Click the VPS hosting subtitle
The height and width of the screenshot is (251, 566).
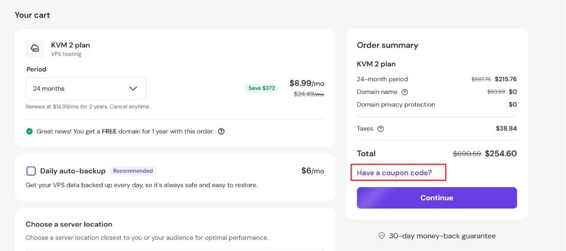(66, 54)
